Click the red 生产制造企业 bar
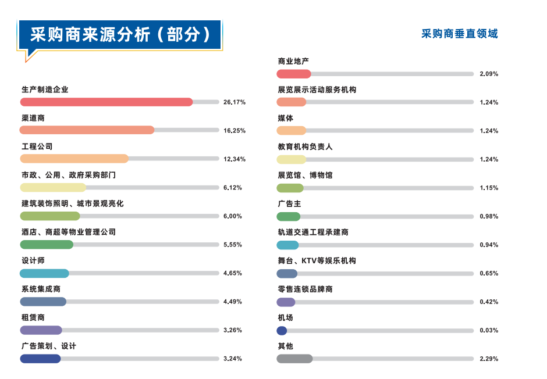Viewport: 547px width, 379px height. [106, 102]
